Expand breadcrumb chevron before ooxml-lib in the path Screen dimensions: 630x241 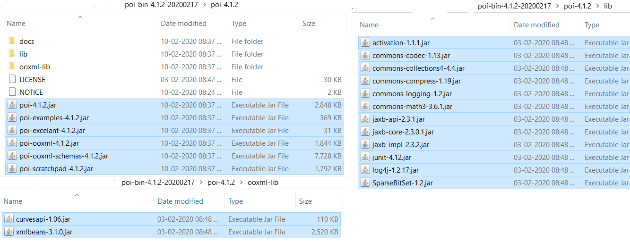241,182
